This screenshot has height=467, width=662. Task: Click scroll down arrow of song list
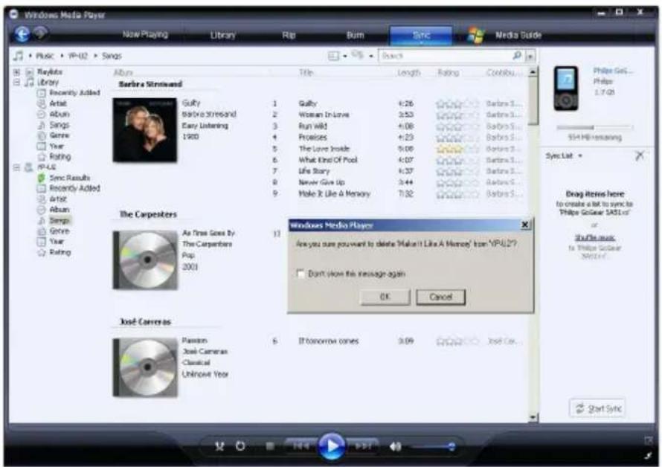(x=533, y=417)
